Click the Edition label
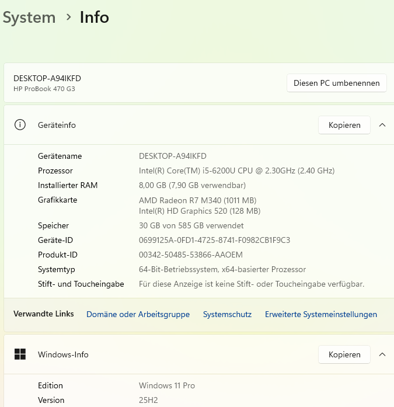This screenshot has width=394, height=407. pos(50,385)
